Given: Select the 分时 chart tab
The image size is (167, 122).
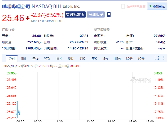Looking at the screenshot, I should pyautogui.click(x=12, y=59).
